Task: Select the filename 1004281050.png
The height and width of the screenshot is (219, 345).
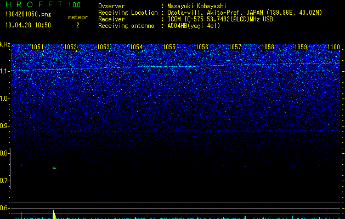Action: [x=29, y=14]
